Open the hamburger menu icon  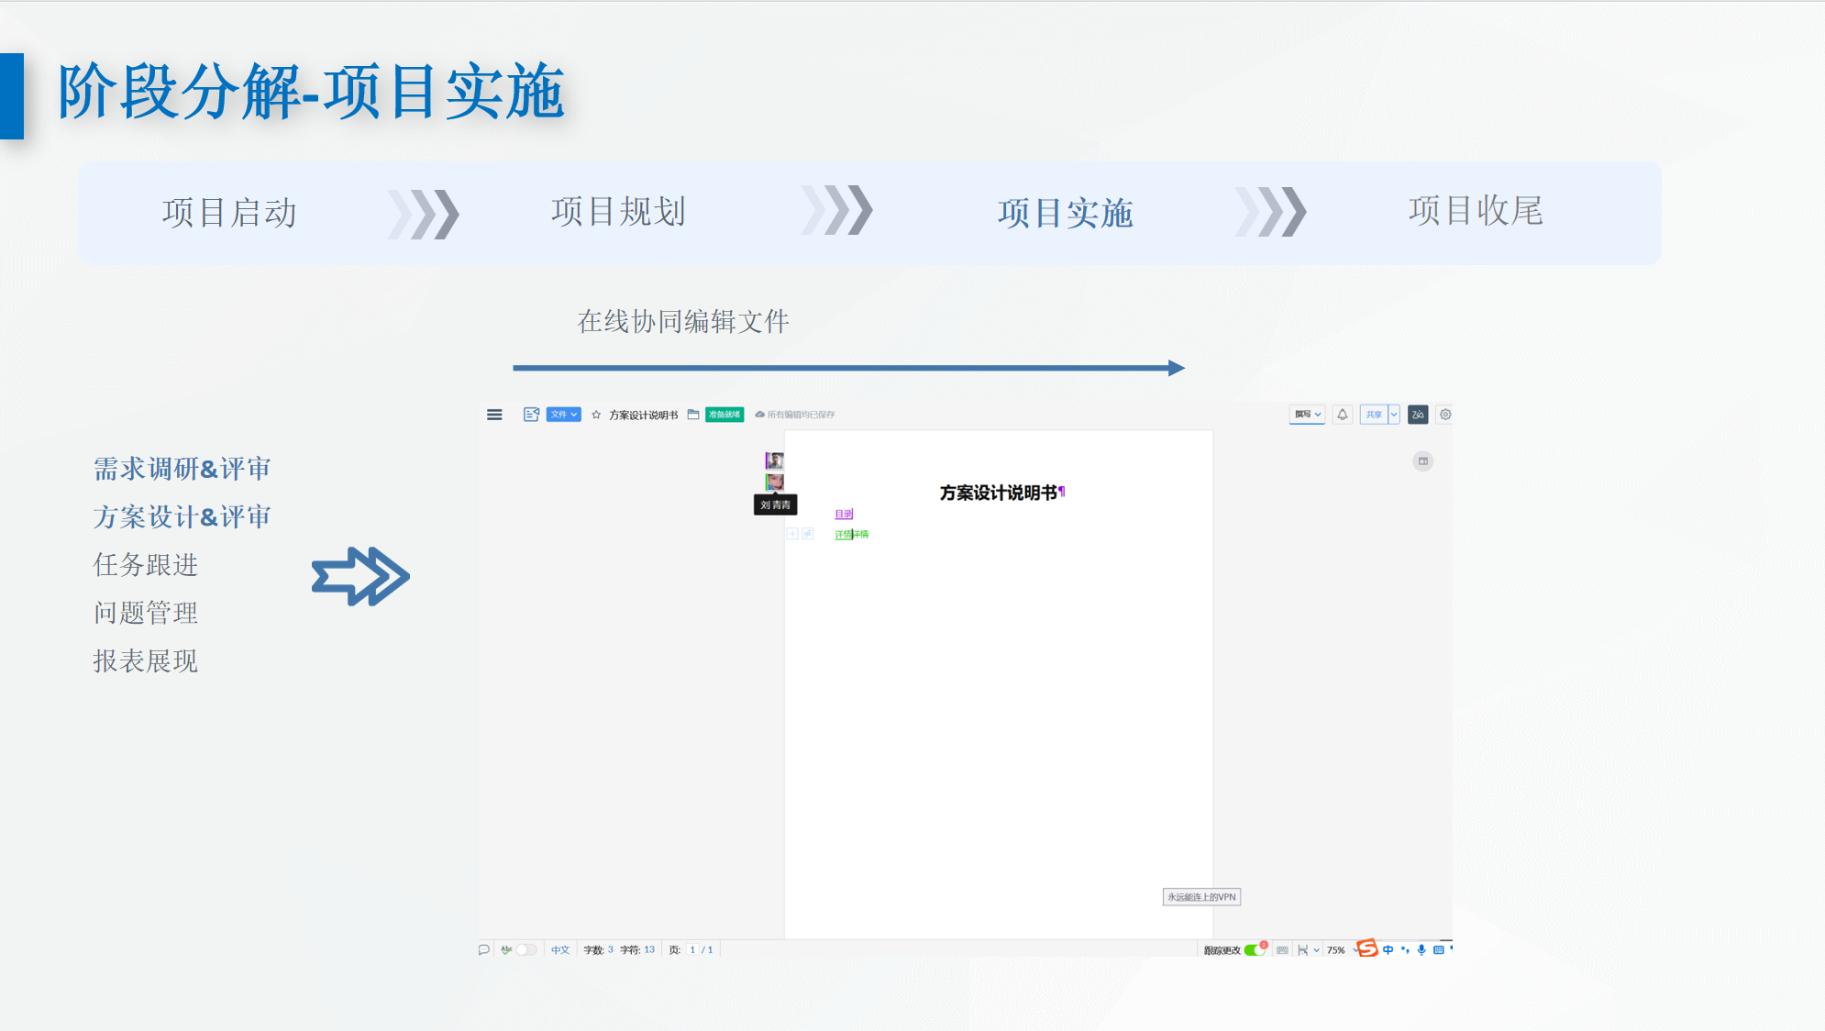pyautogui.click(x=494, y=415)
